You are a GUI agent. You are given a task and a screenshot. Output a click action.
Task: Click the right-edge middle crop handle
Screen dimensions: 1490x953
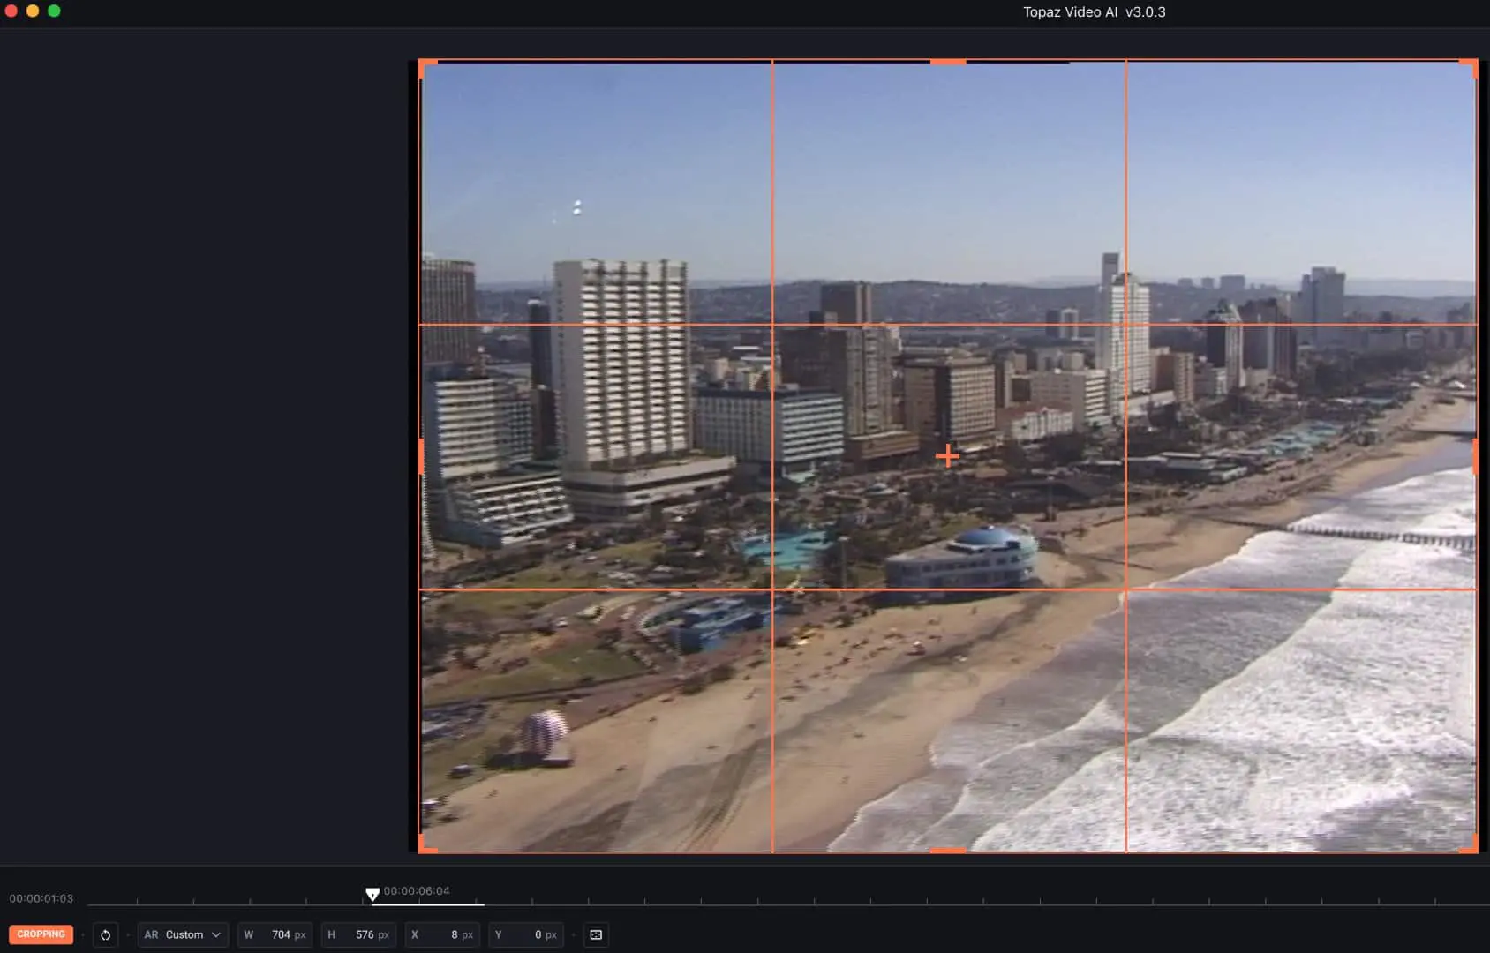tap(1476, 456)
